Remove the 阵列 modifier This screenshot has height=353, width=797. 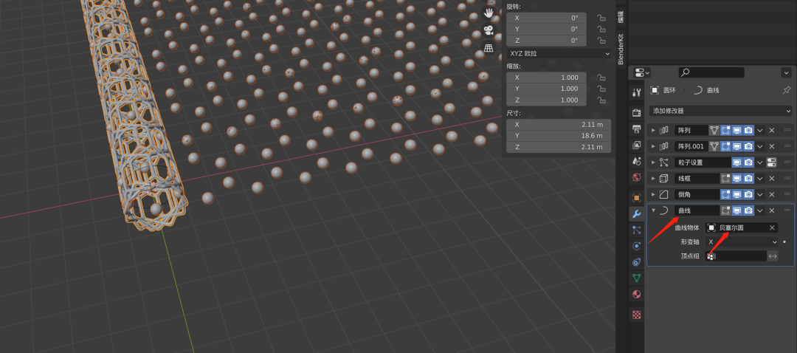click(772, 130)
